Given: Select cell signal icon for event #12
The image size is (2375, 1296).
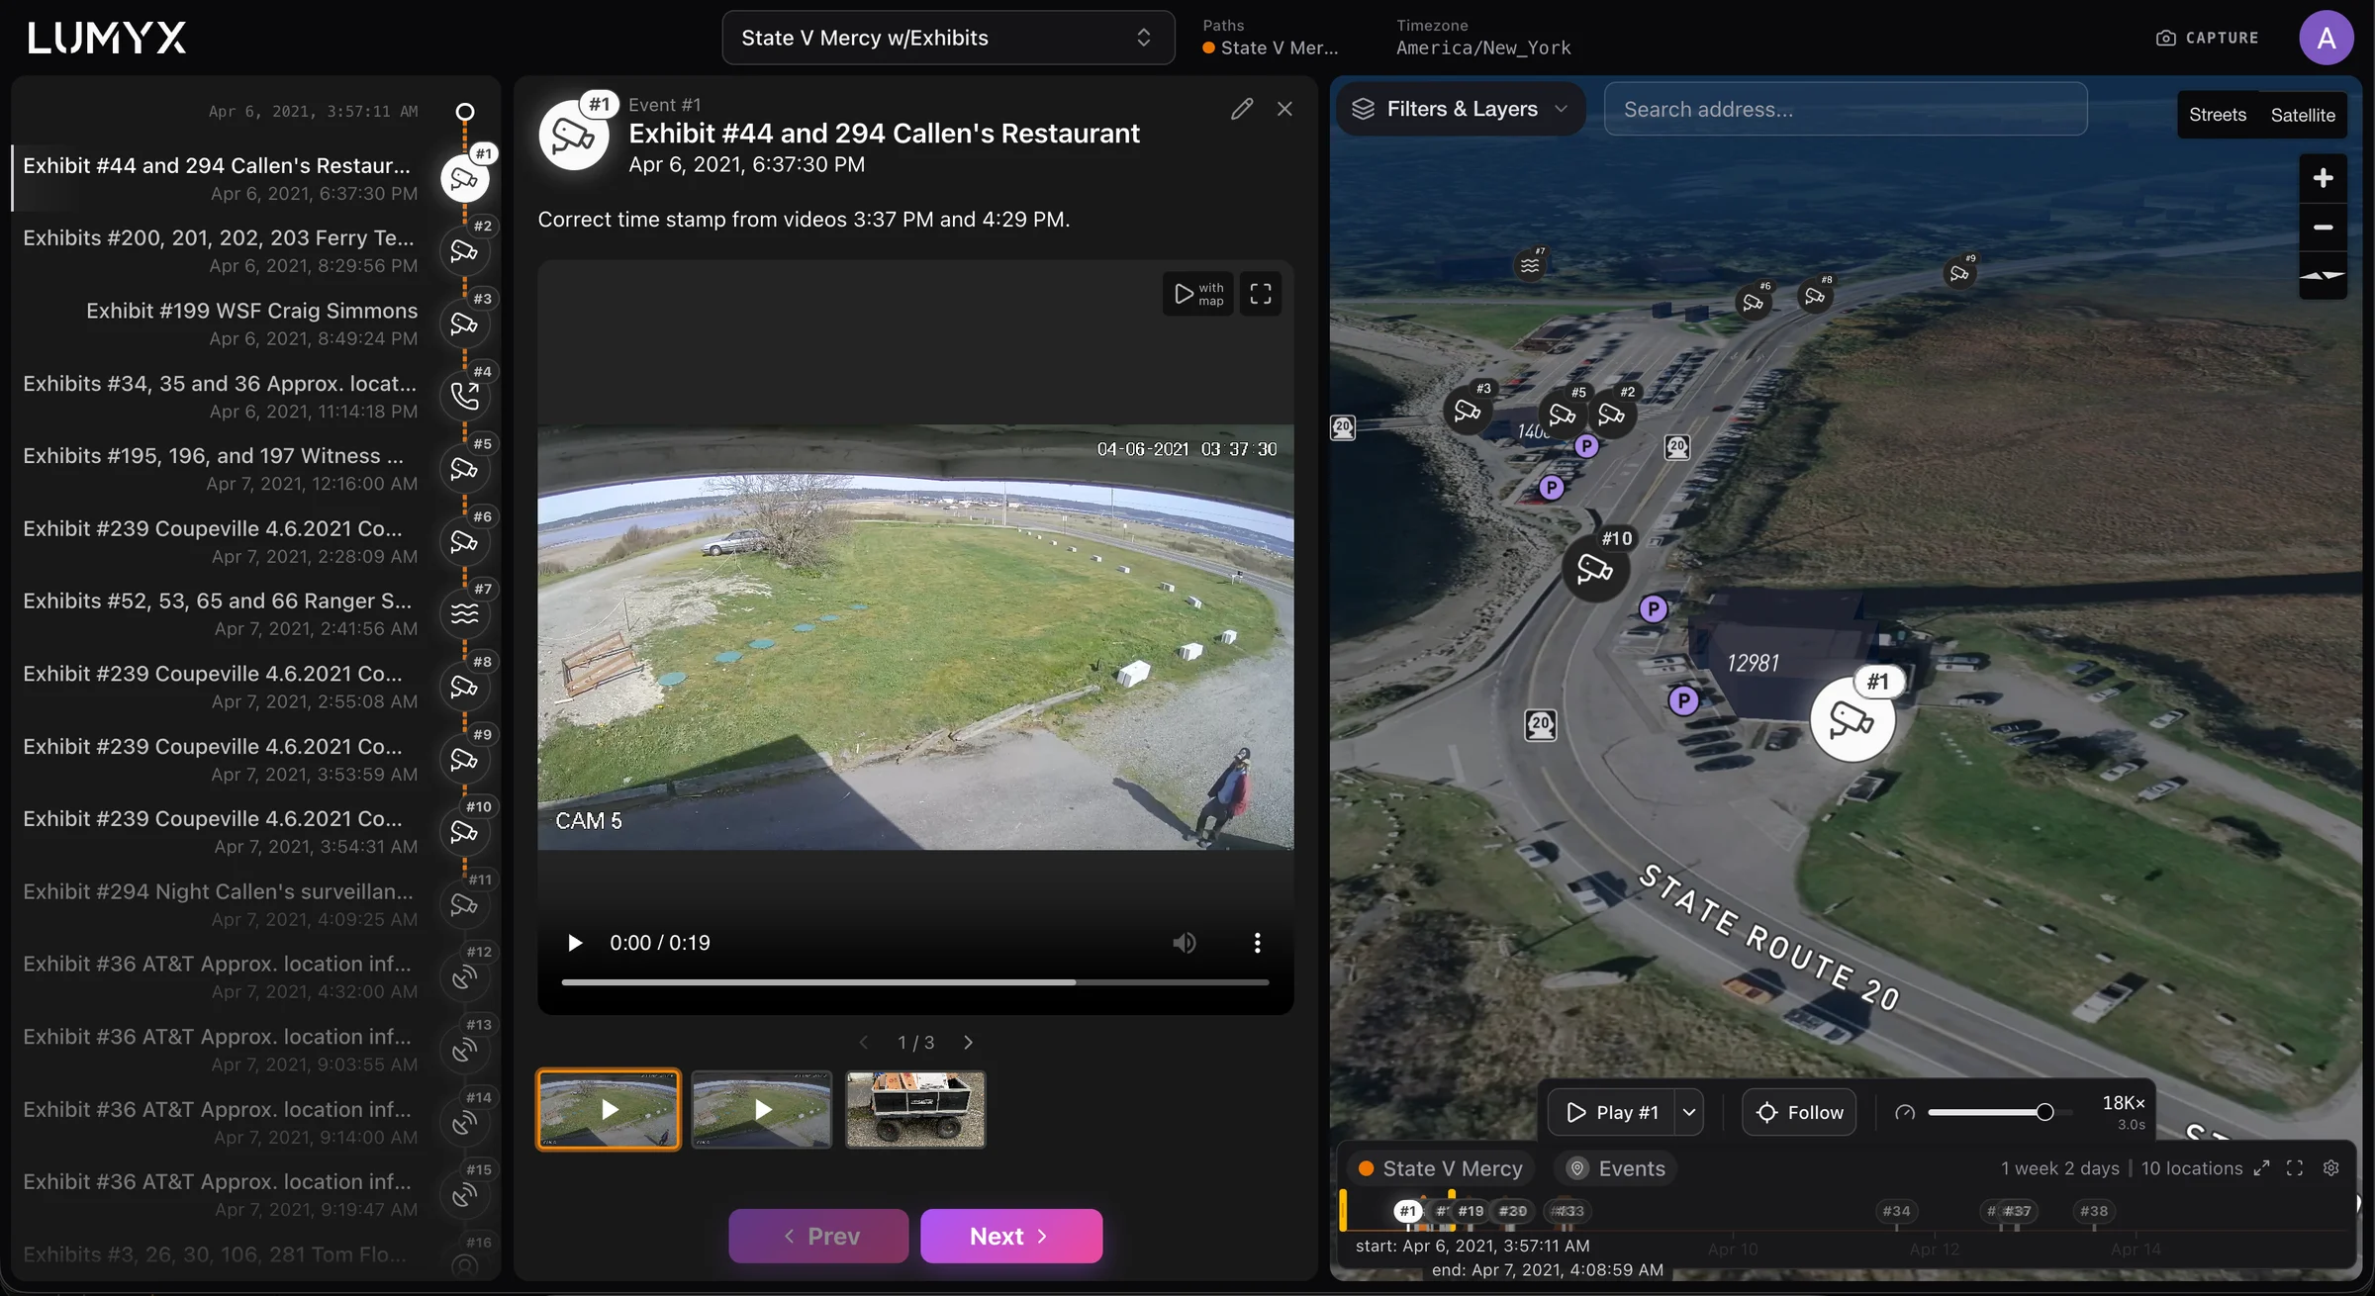Looking at the screenshot, I should click(x=464, y=977).
